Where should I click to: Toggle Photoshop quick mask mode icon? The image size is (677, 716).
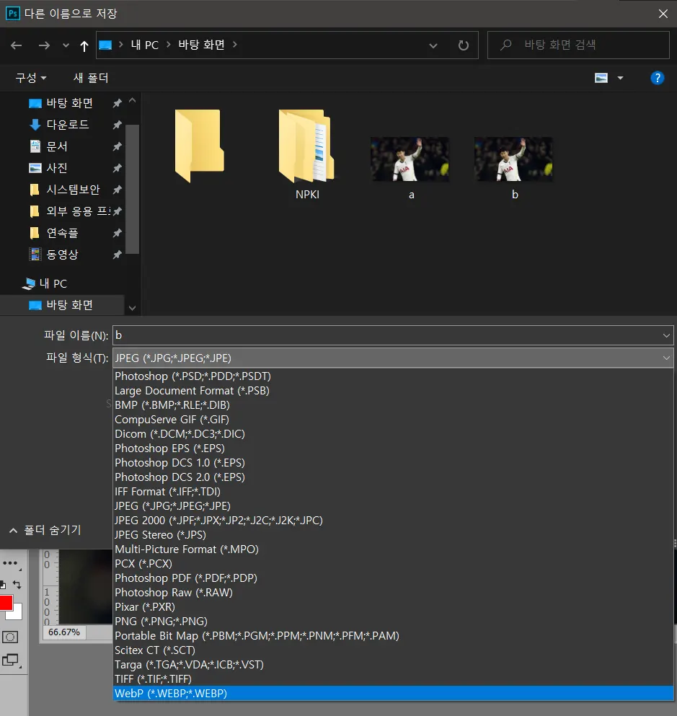pos(10,637)
